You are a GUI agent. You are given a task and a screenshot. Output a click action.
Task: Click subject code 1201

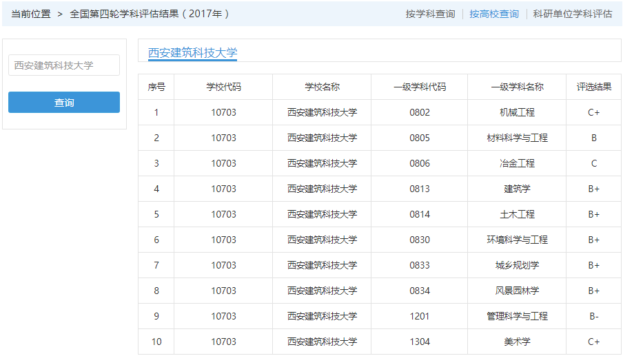[x=420, y=316]
